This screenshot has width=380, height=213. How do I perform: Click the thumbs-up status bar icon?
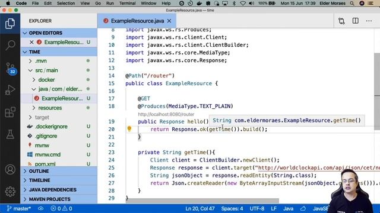click(x=303, y=208)
